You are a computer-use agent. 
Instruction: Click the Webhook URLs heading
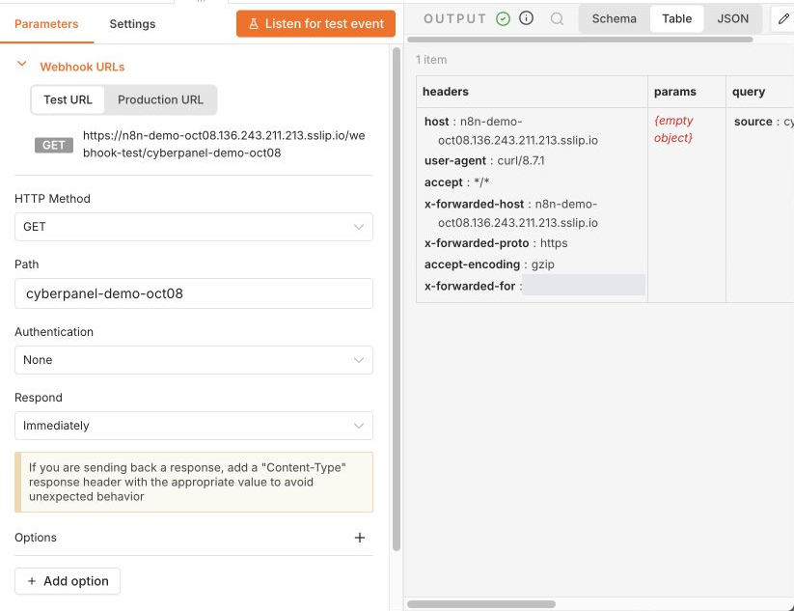(82, 67)
